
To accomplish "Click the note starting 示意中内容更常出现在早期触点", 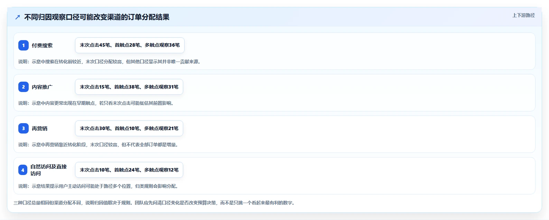I will 96,103.
